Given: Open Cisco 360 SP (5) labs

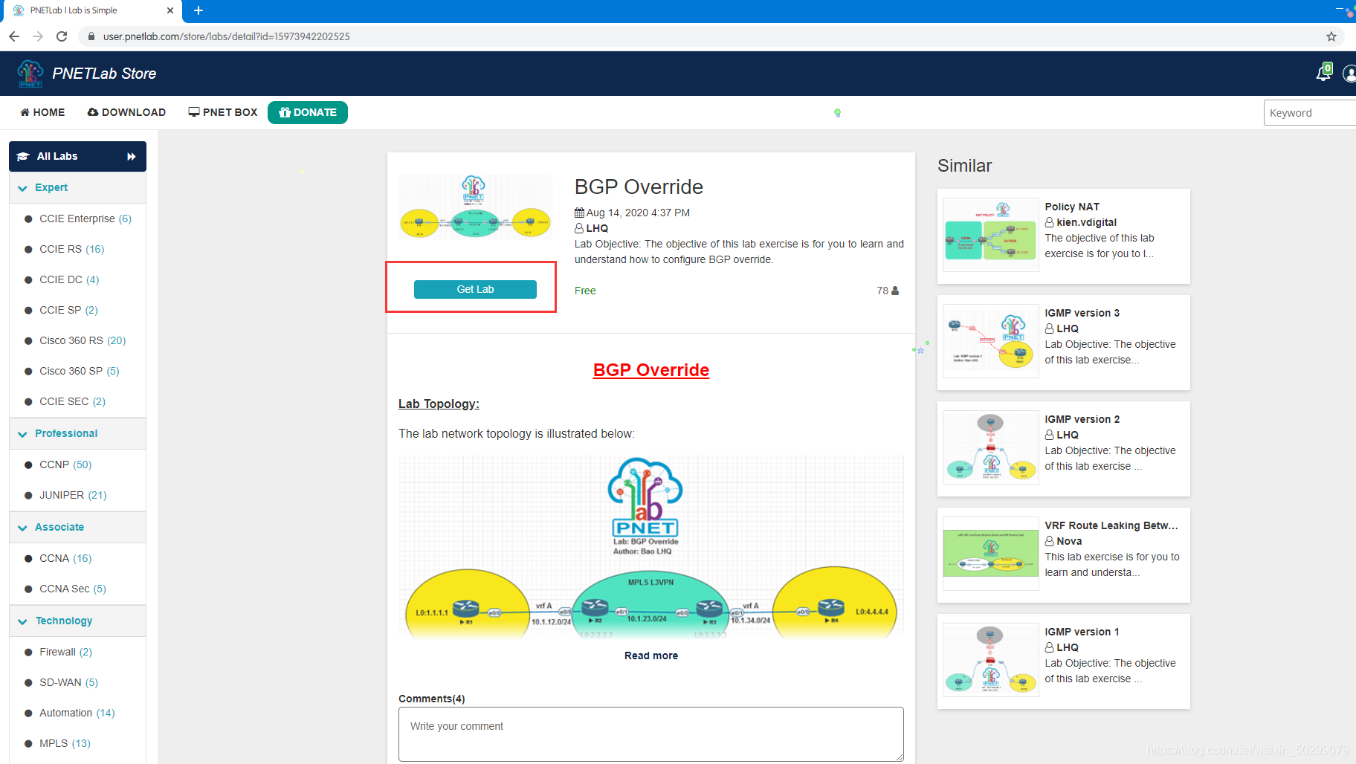Looking at the screenshot, I should (x=80, y=371).
